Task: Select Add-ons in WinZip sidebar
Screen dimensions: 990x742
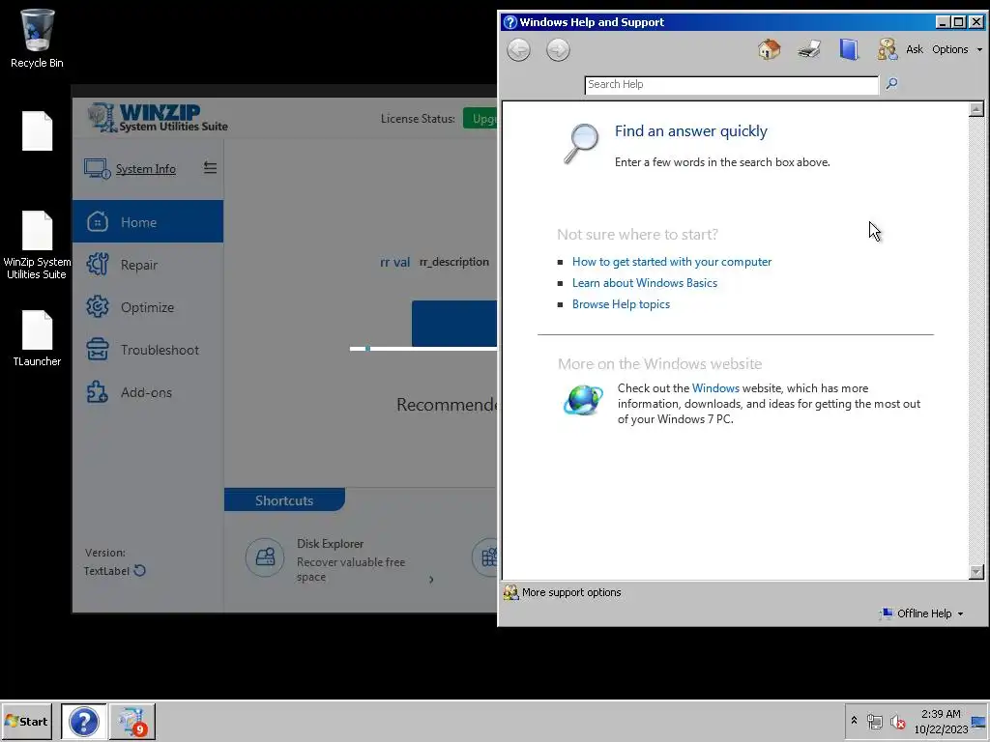Action: click(x=148, y=392)
